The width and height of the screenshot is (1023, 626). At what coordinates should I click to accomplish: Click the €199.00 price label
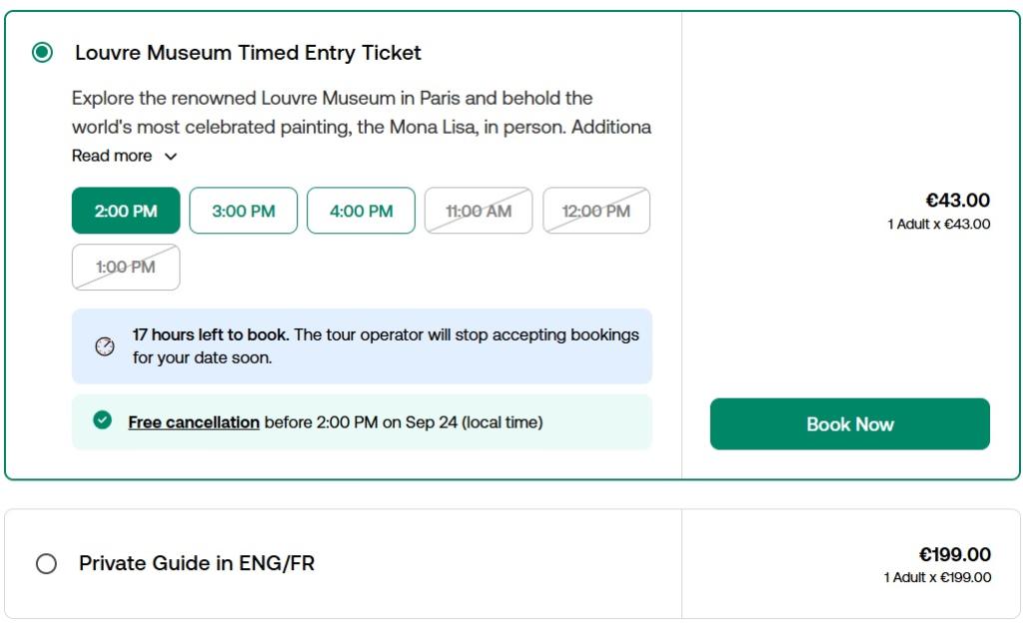pos(954,555)
